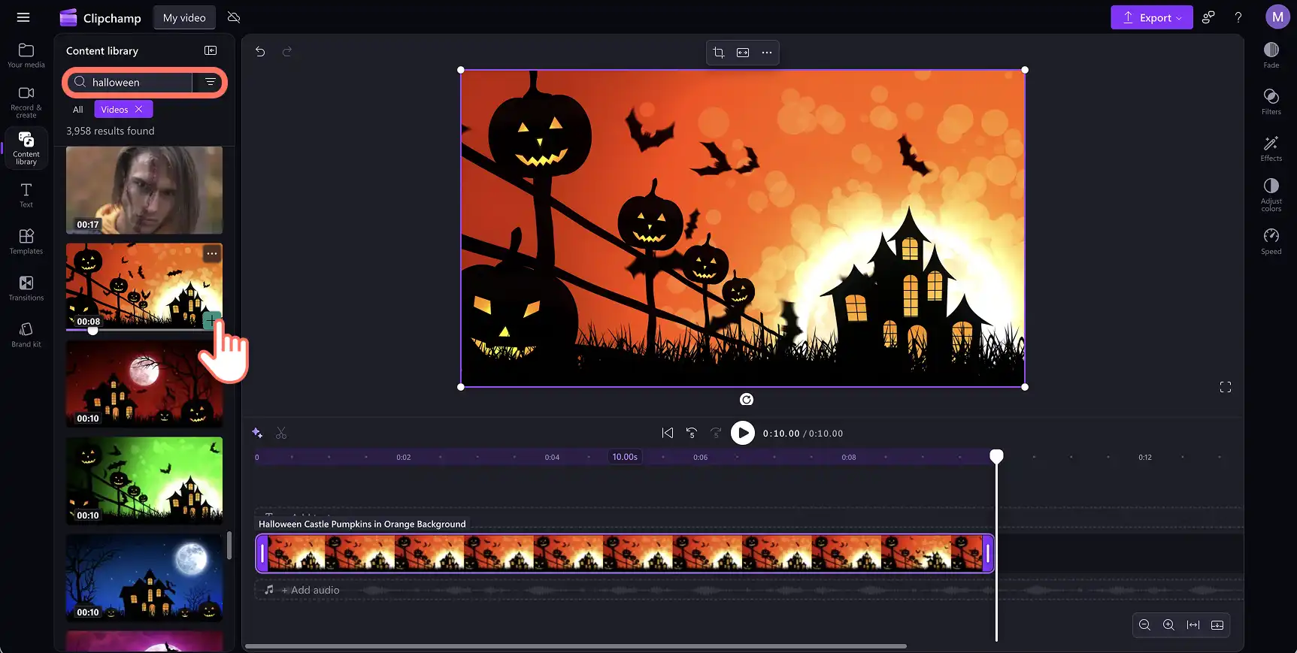The width and height of the screenshot is (1297, 653).
Task: Remove the Videos filter chip
Action: pos(139,109)
